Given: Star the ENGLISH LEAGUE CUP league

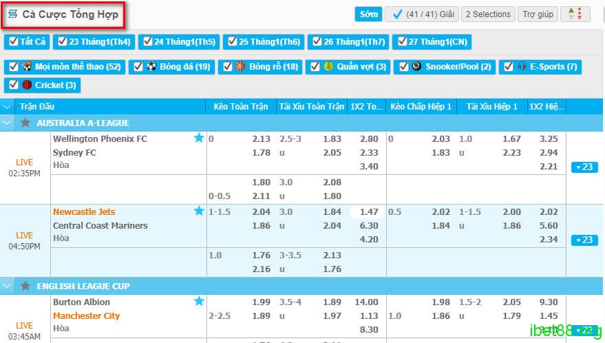Looking at the screenshot, I should (25, 287).
